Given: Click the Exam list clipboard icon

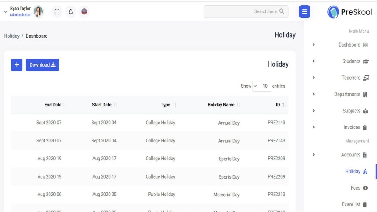Looking at the screenshot, I should pos(365,204).
